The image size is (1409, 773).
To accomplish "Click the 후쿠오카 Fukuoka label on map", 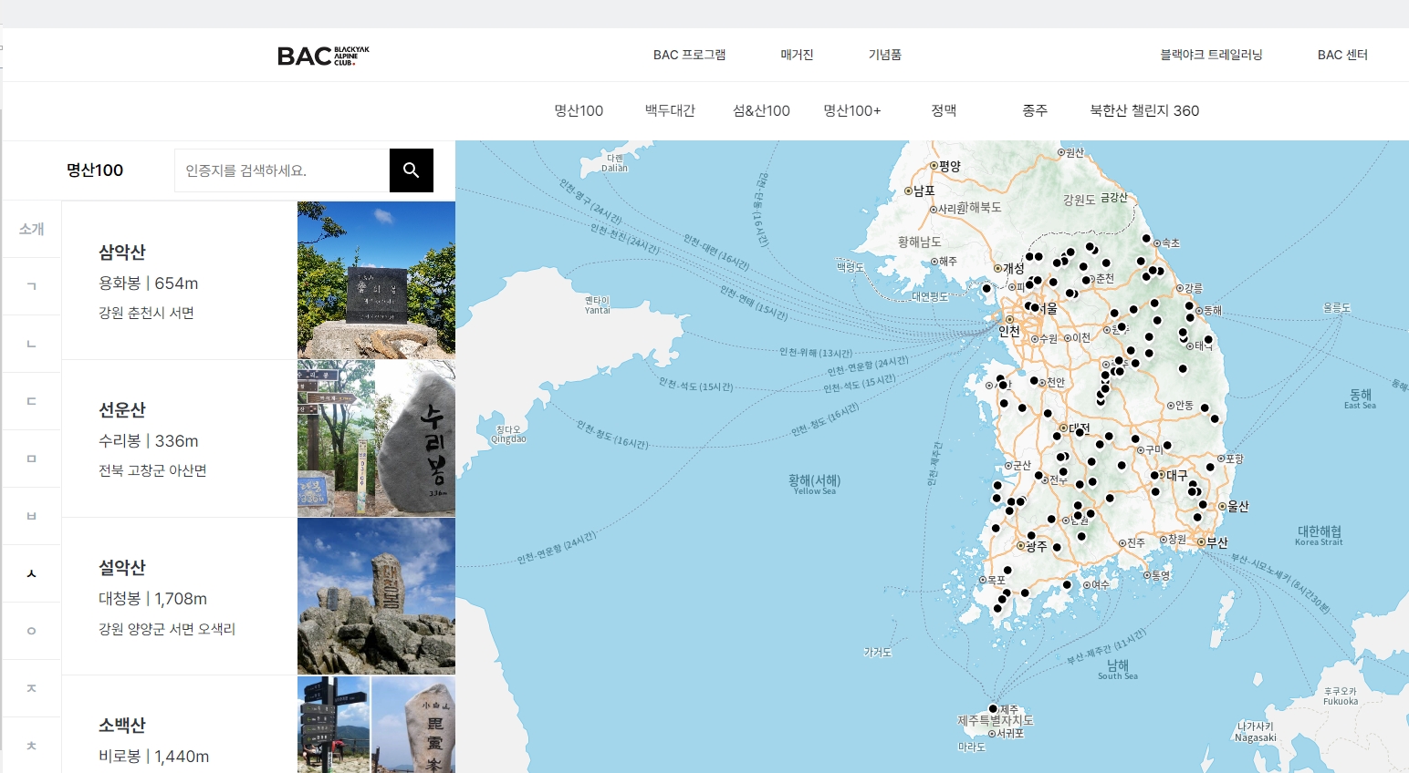I will [x=1341, y=696].
